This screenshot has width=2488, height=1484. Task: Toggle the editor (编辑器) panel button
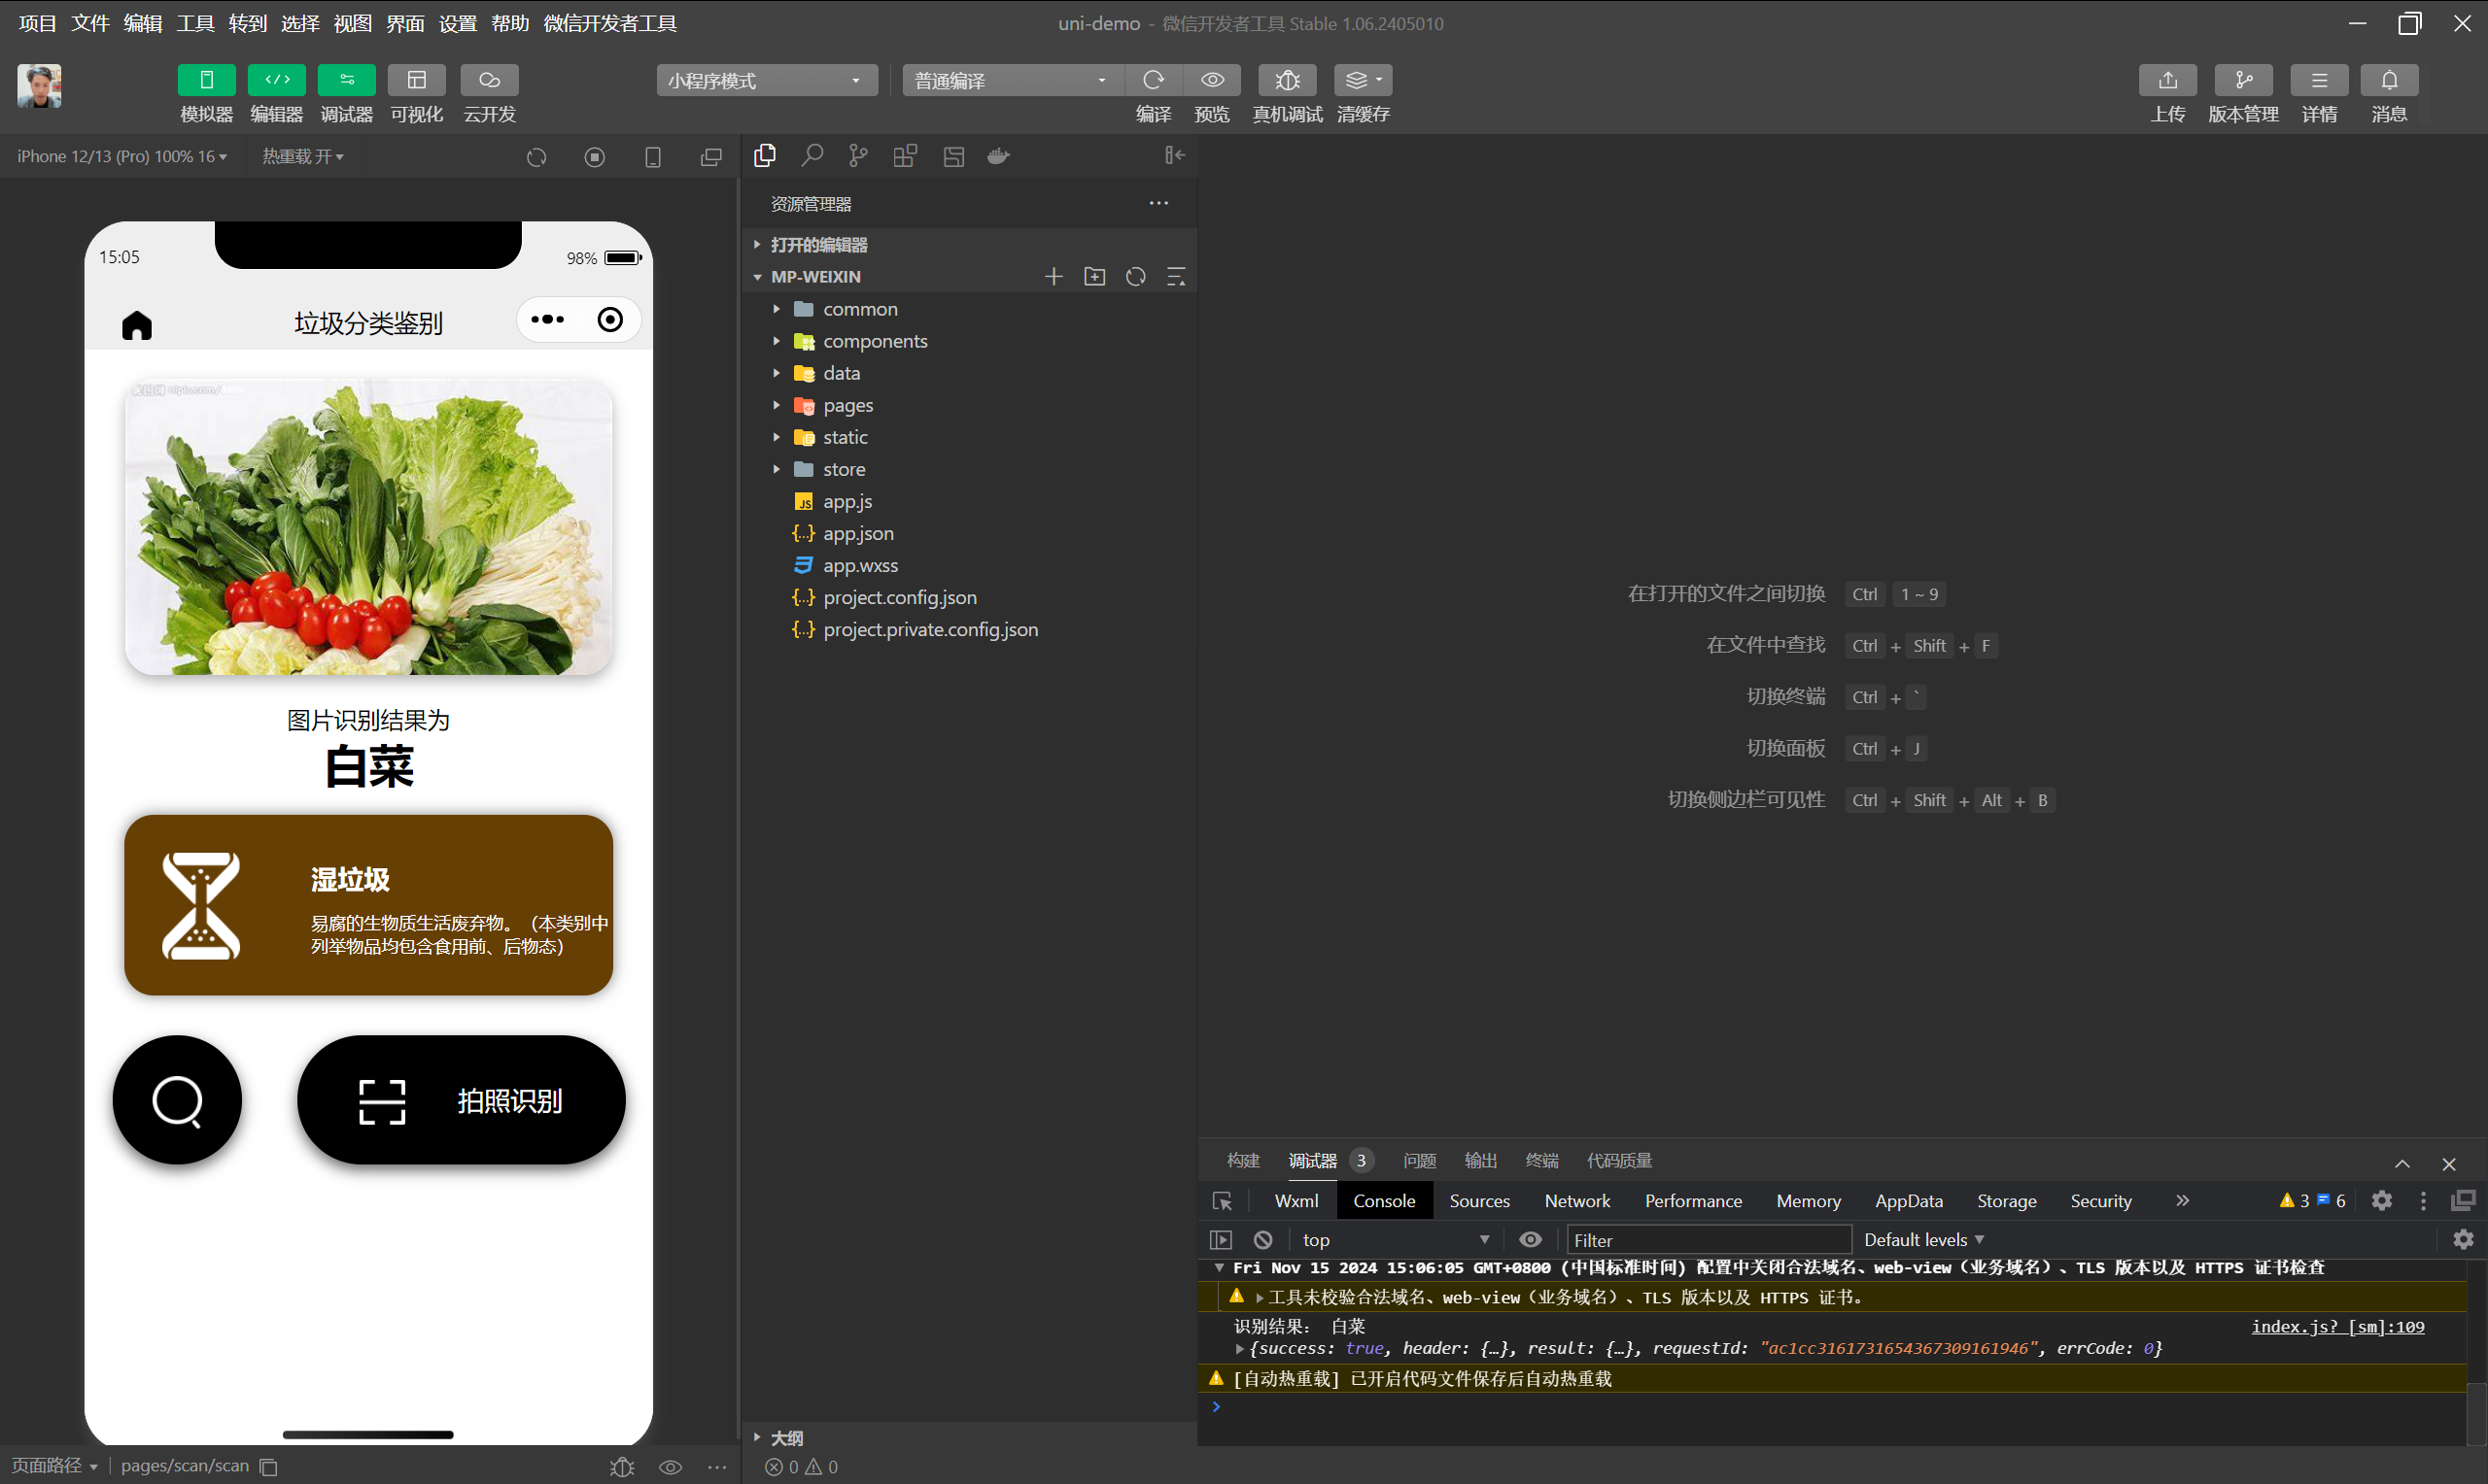pyautogui.click(x=276, y=80)
